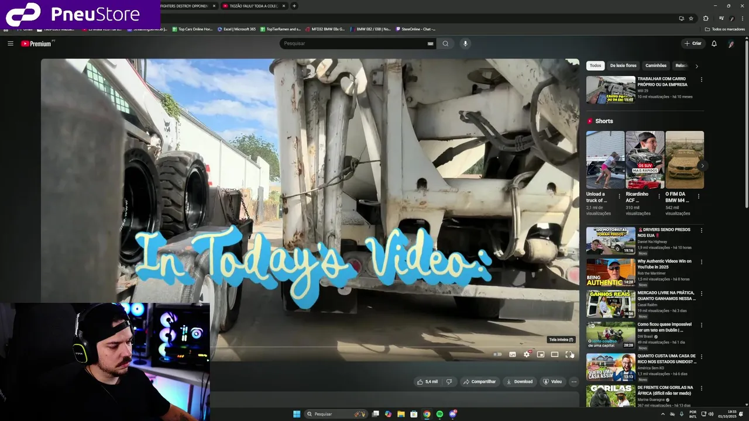
Task: Open Discord from taskbar
Action: tap(452, 414)
